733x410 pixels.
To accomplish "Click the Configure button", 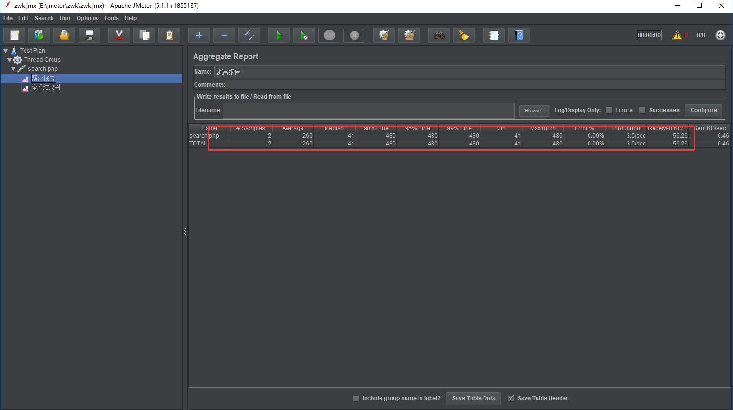I will (703, 110).
